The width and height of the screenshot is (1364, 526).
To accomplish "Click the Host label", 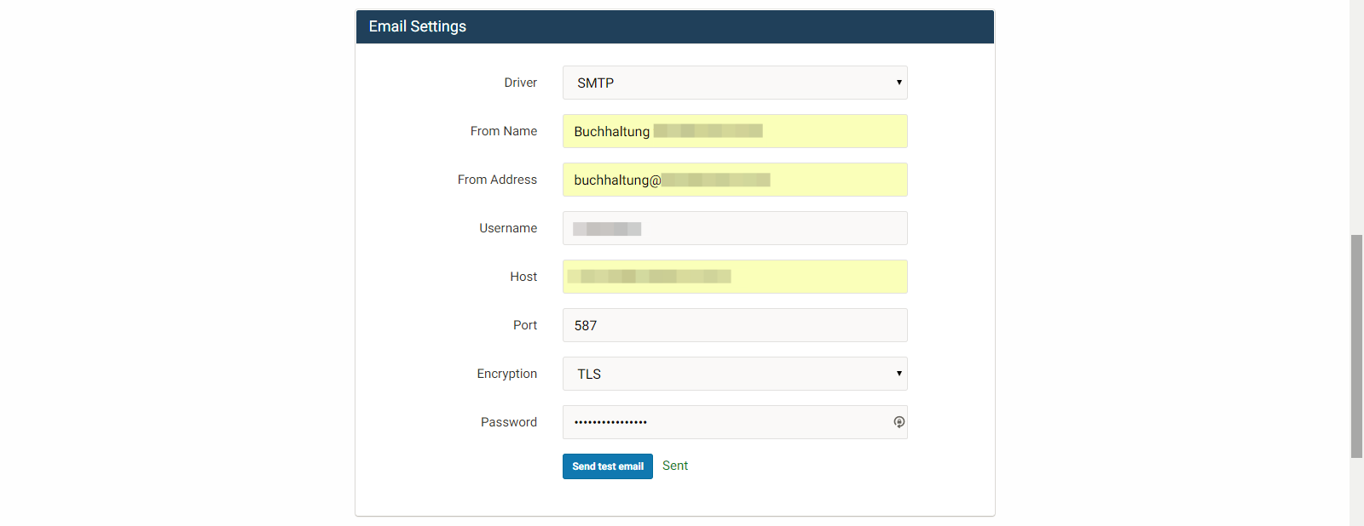I will tap(525, 277).
